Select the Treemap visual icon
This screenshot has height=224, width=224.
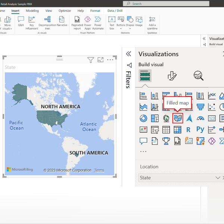tap(155, 118)
